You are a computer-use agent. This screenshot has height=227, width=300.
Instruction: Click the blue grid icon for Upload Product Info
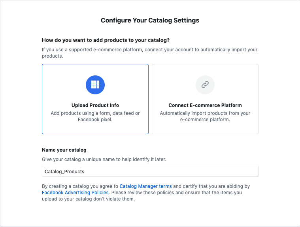[95, 84]
